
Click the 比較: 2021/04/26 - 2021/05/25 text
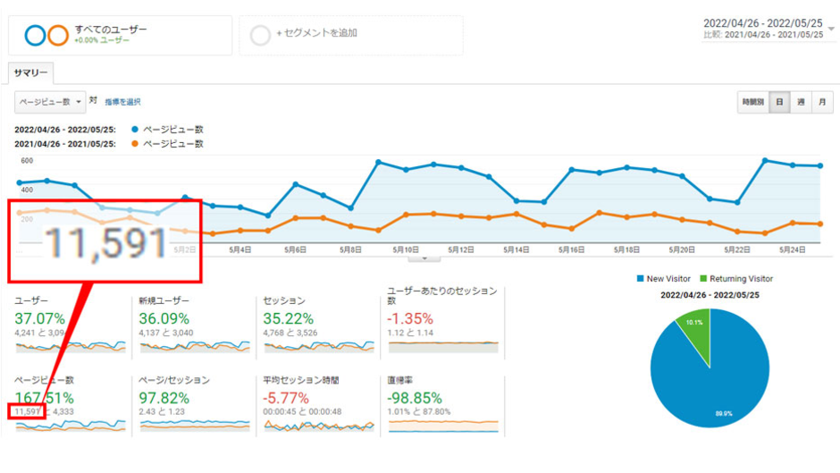pos(763,35)
